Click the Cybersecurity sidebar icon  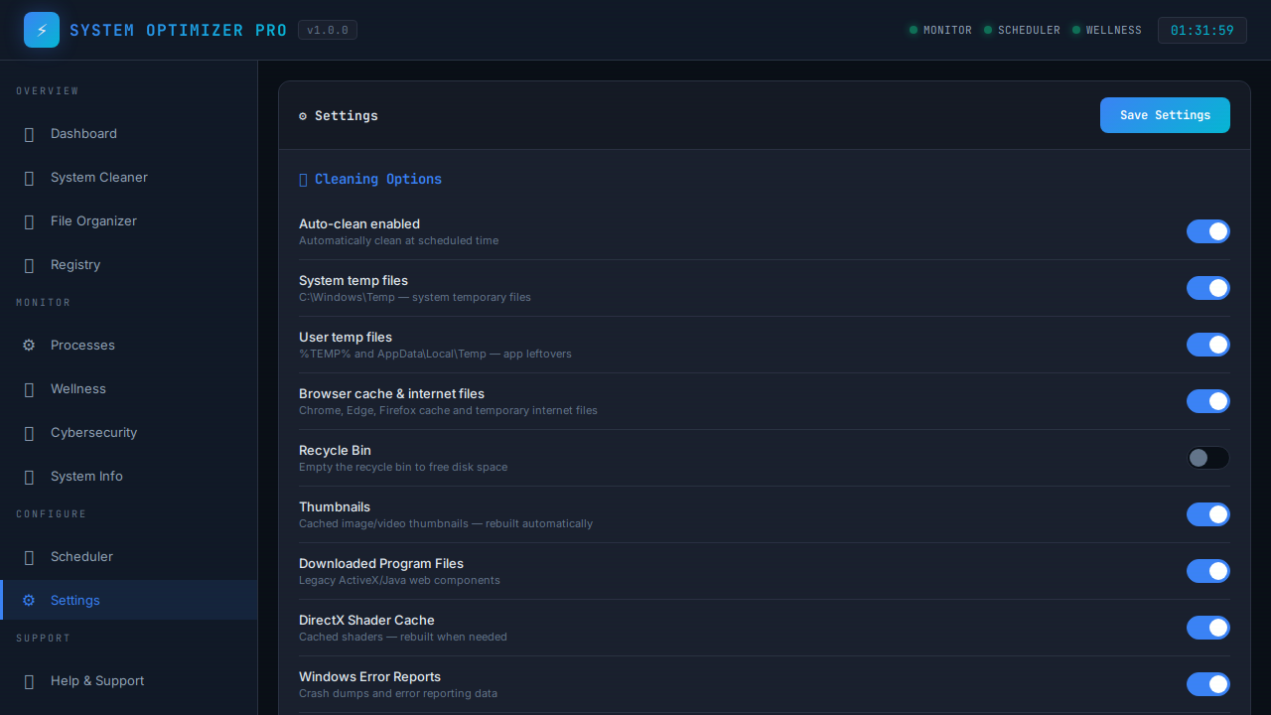[x=29, y=433]
